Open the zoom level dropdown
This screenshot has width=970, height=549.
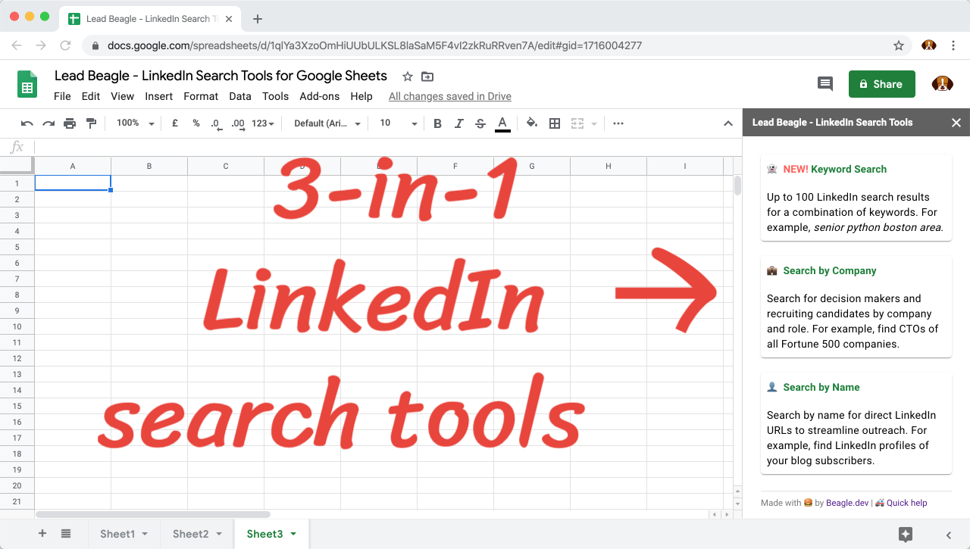coord(136,123)
